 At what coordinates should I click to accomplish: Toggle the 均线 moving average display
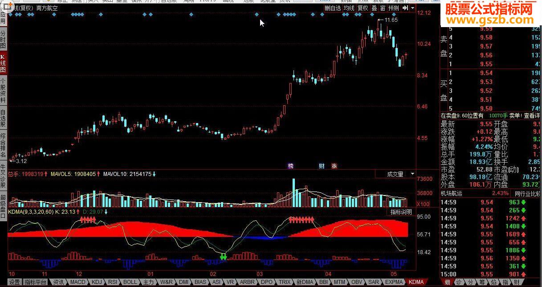point(349,8)
